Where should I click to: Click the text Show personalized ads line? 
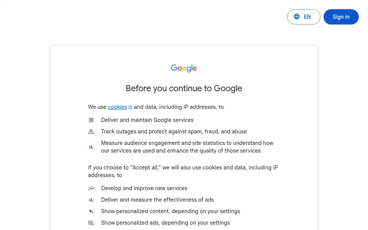[x=166, y=223]
